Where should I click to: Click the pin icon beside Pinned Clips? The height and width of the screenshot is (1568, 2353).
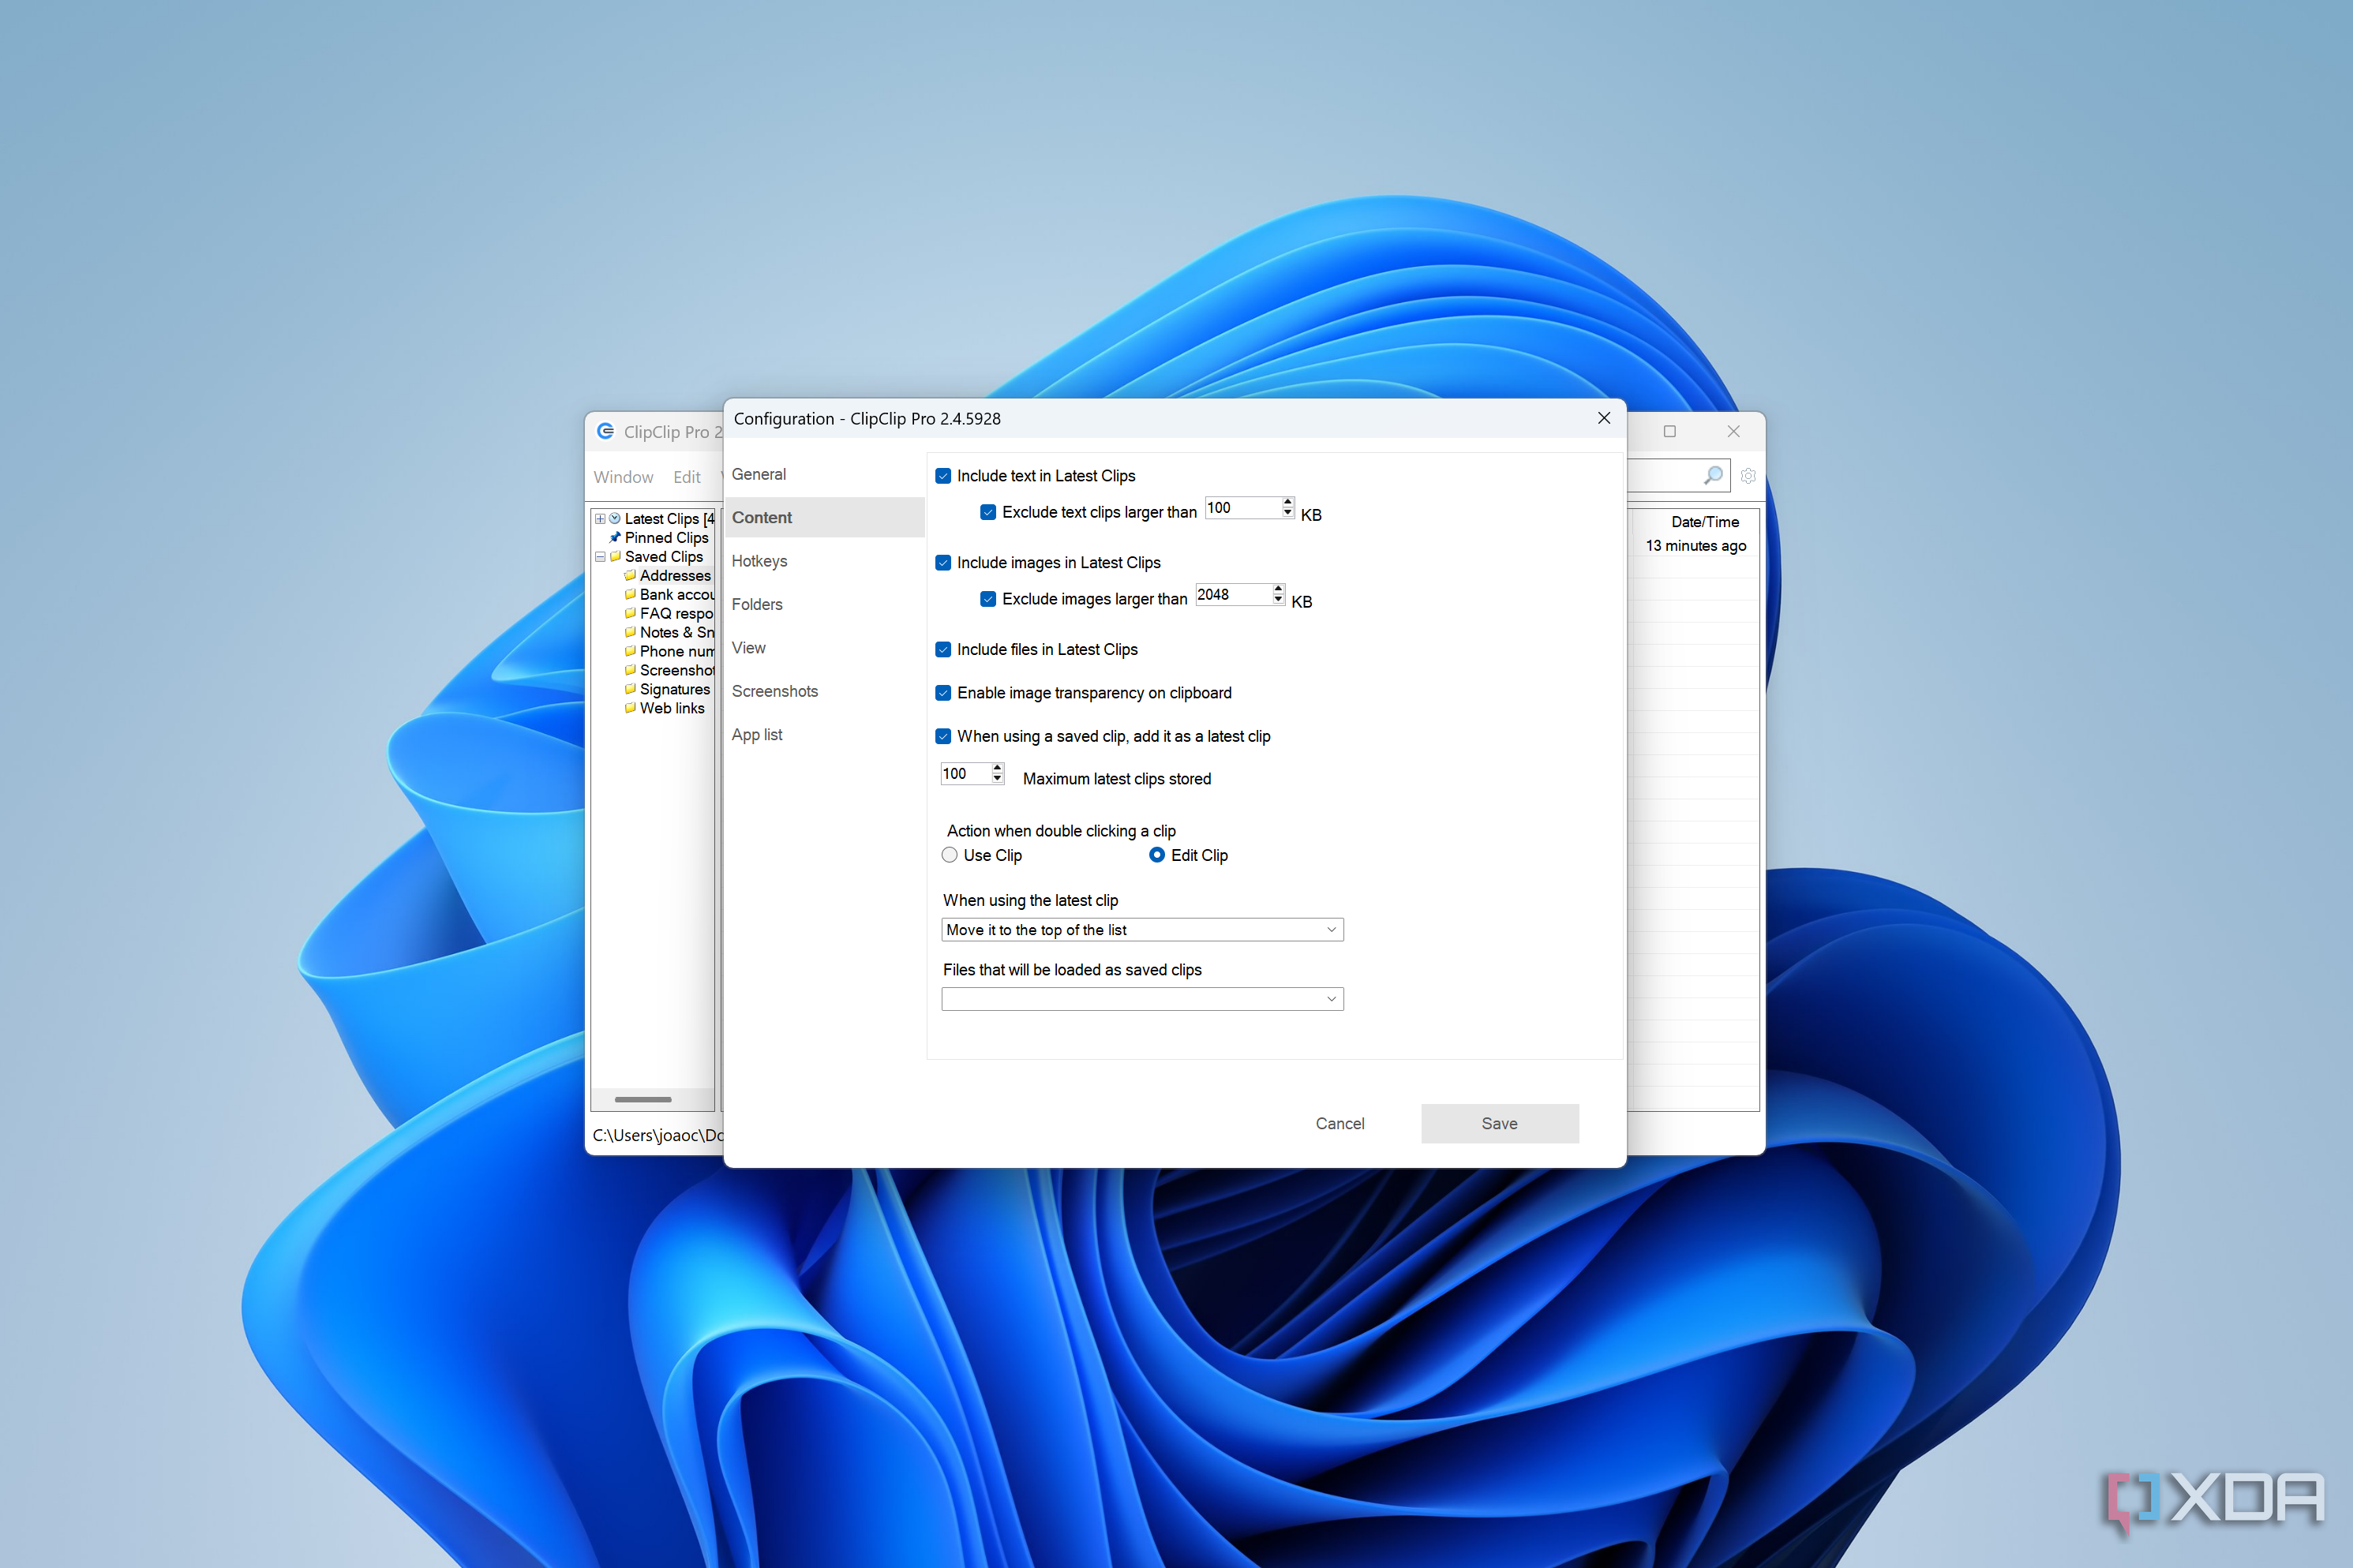(615, 538)
